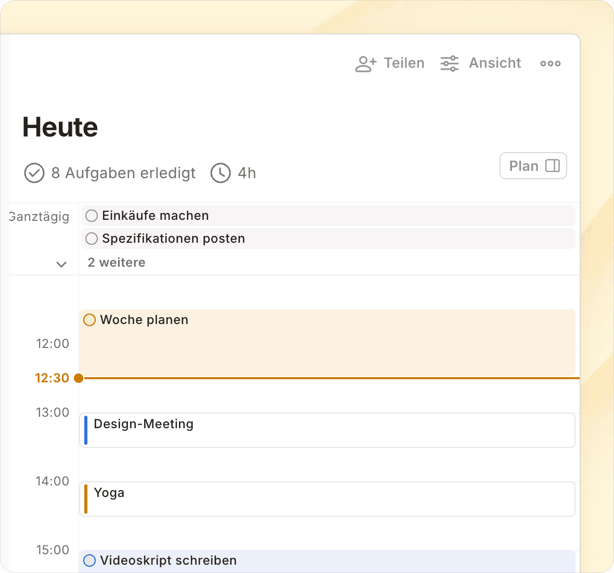Collapse the Ganztägig section chevron

[x=61, y=264]
